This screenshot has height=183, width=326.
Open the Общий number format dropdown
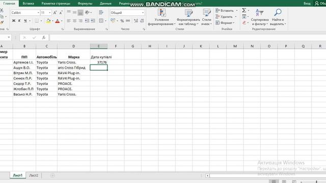pyautogui.click(x=143, y=13)
